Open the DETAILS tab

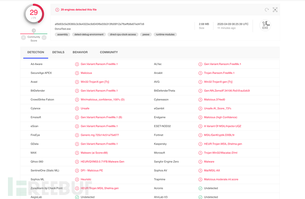(x=58, y=52)
